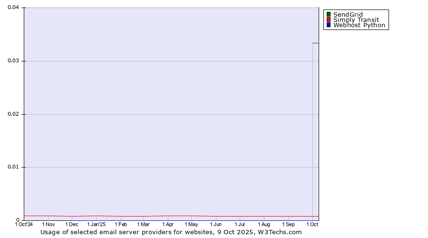Click the 0.02 y-axis value

[13, 114]
